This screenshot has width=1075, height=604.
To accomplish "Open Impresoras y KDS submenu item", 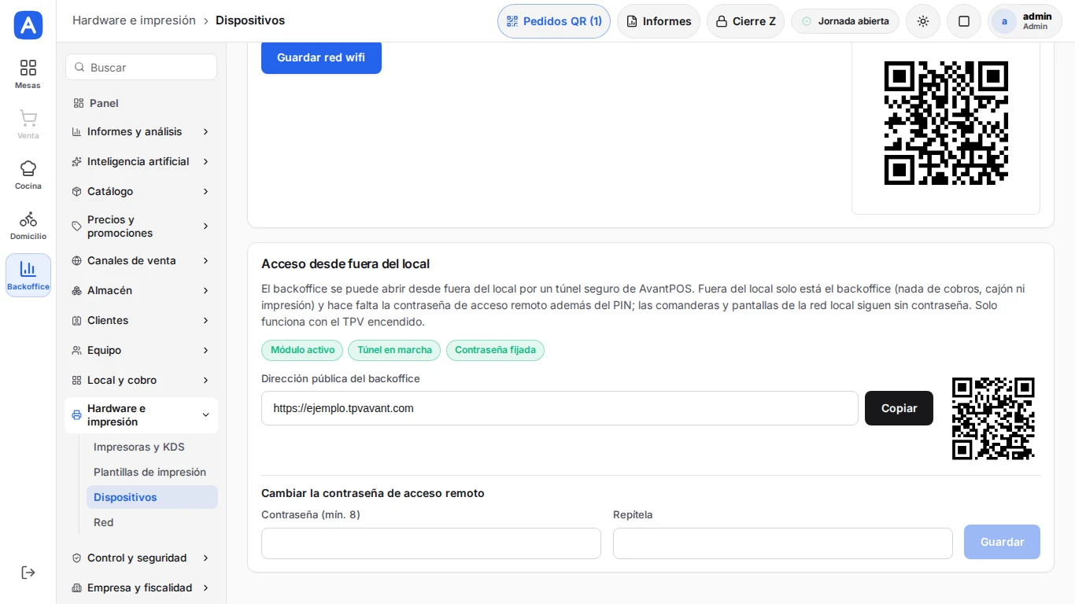I will click(152, 447).
